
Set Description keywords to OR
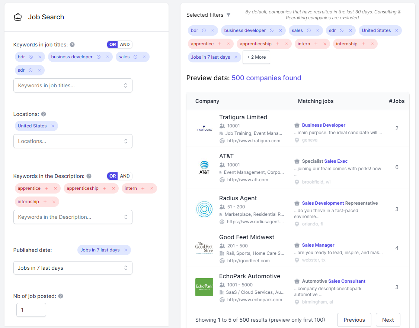(112, 176)
